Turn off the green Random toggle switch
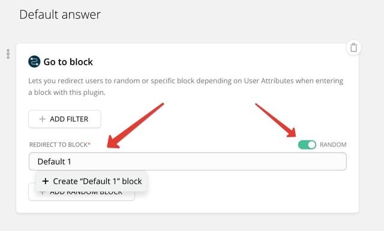The image size is (384, 231). point(307,145)
